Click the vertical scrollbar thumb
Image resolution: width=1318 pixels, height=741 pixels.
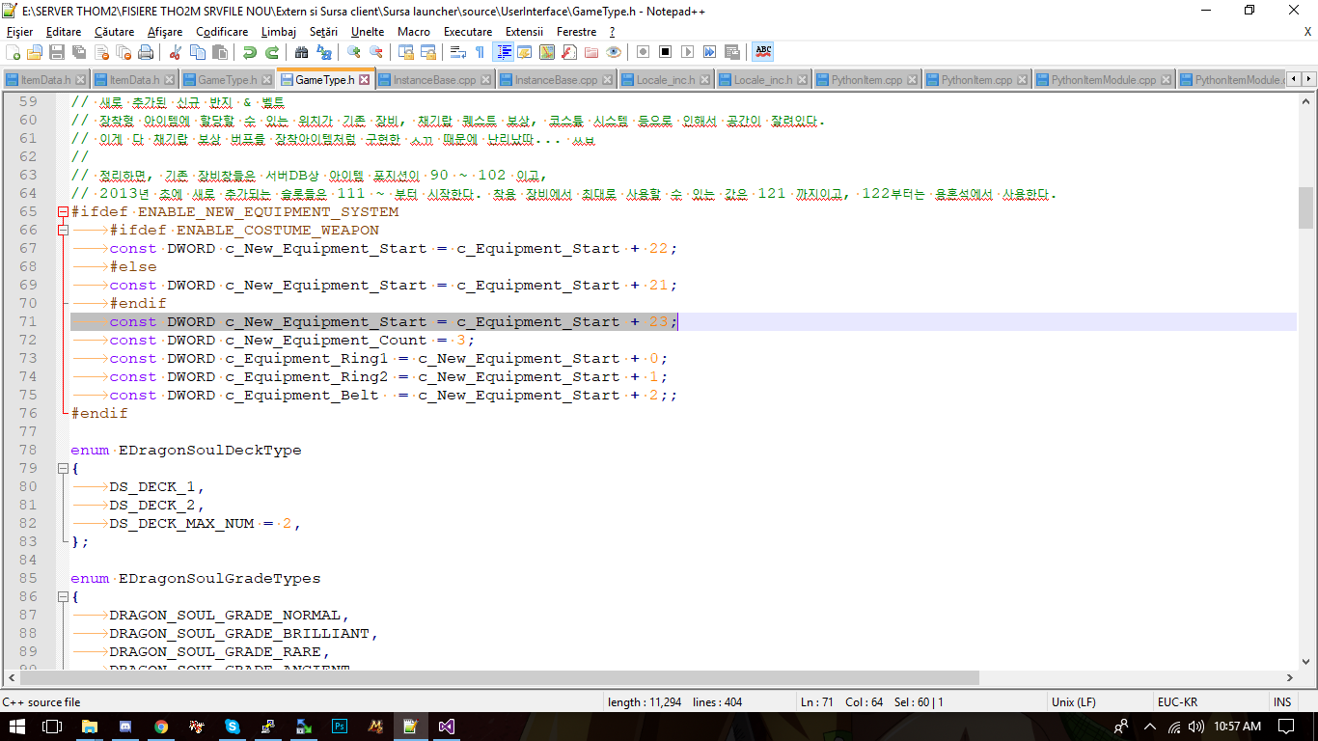(x=1306, y=207)
